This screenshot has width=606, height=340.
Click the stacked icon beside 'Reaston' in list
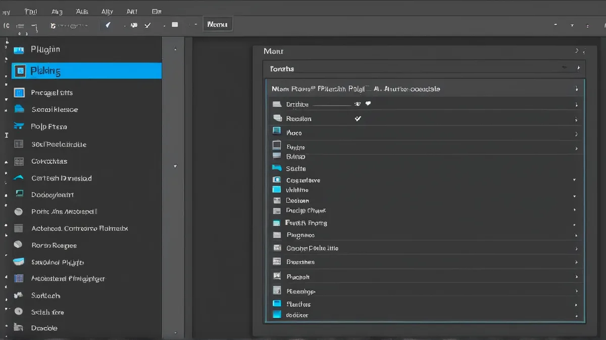tap(277, 118)
